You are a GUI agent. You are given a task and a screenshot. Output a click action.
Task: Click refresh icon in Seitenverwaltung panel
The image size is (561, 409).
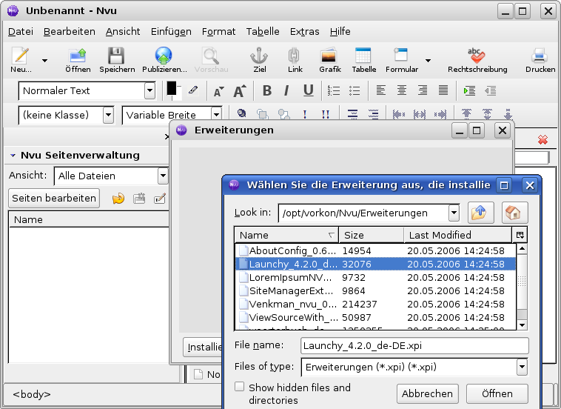118,198
